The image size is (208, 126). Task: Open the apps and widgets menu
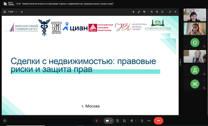click(x=124, y=121)
